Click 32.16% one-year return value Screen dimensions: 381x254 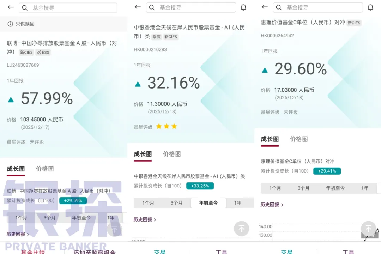(174, 83)
